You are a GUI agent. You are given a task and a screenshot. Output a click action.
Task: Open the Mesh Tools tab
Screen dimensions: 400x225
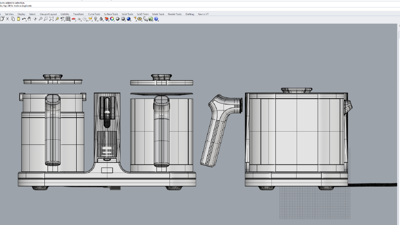pos(158,14)
